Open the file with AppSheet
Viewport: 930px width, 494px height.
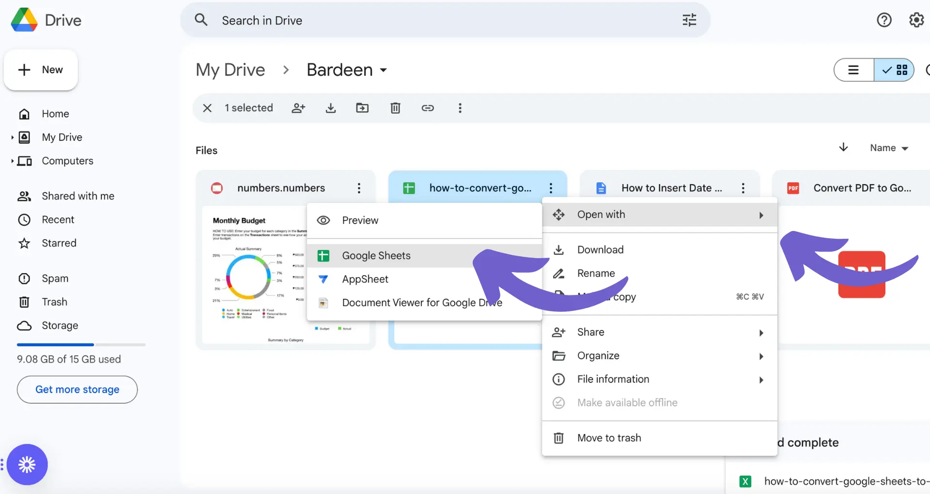click(424, 279)
